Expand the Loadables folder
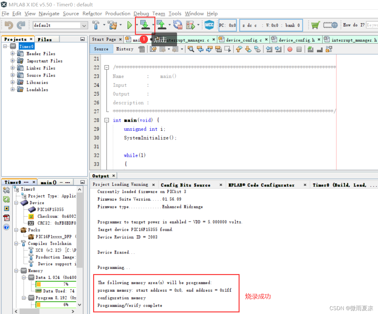The width and height of the screenshot is (378, 314). click(x=12, y=89)
